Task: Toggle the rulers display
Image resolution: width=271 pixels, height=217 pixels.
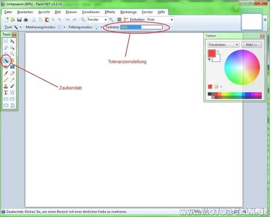Action: (126, 19)
